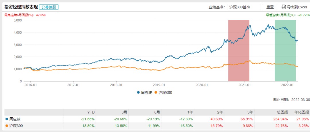This screenshot has width=310, height=132.
Task: Click the red best-6-month highlighted region
Action: point(239,51)
